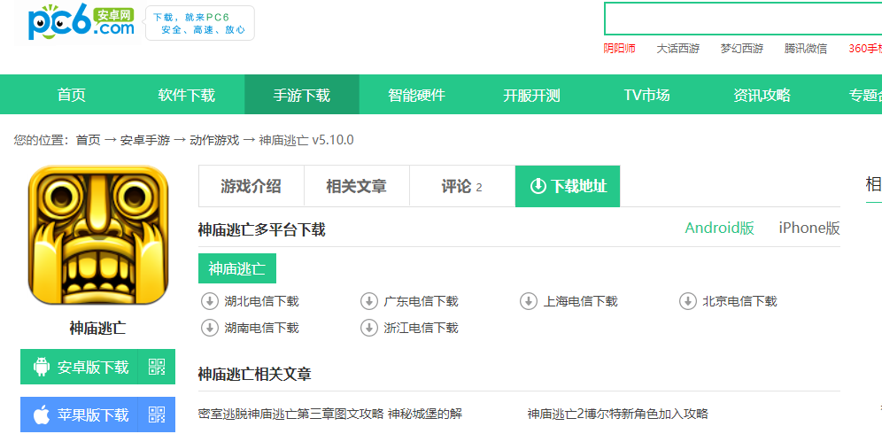Click the 阴阳师 hot search link

pos(619,49)
